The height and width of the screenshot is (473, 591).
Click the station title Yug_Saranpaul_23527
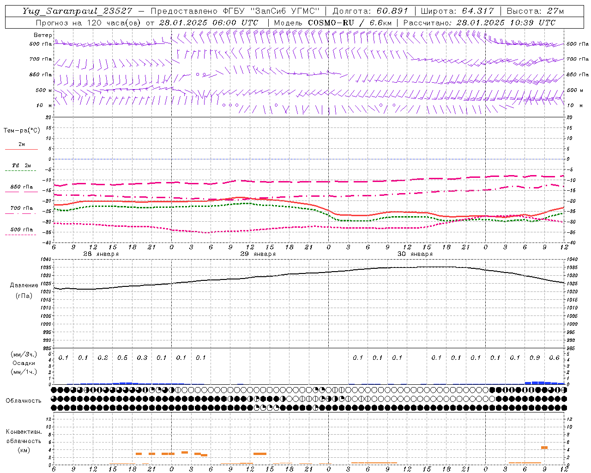click(x=77, y=11)
